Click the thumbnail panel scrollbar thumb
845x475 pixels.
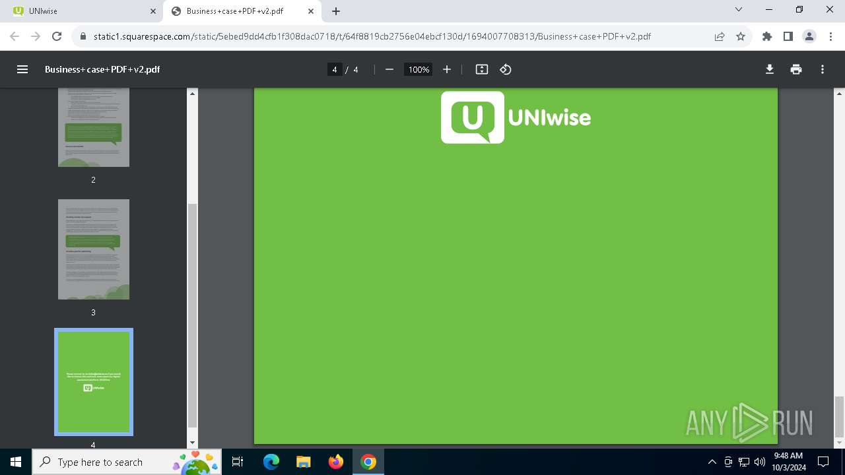tap(193, 315)
